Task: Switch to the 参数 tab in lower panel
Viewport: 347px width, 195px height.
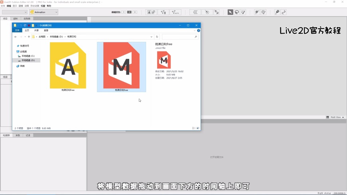Action: point(18,135)
